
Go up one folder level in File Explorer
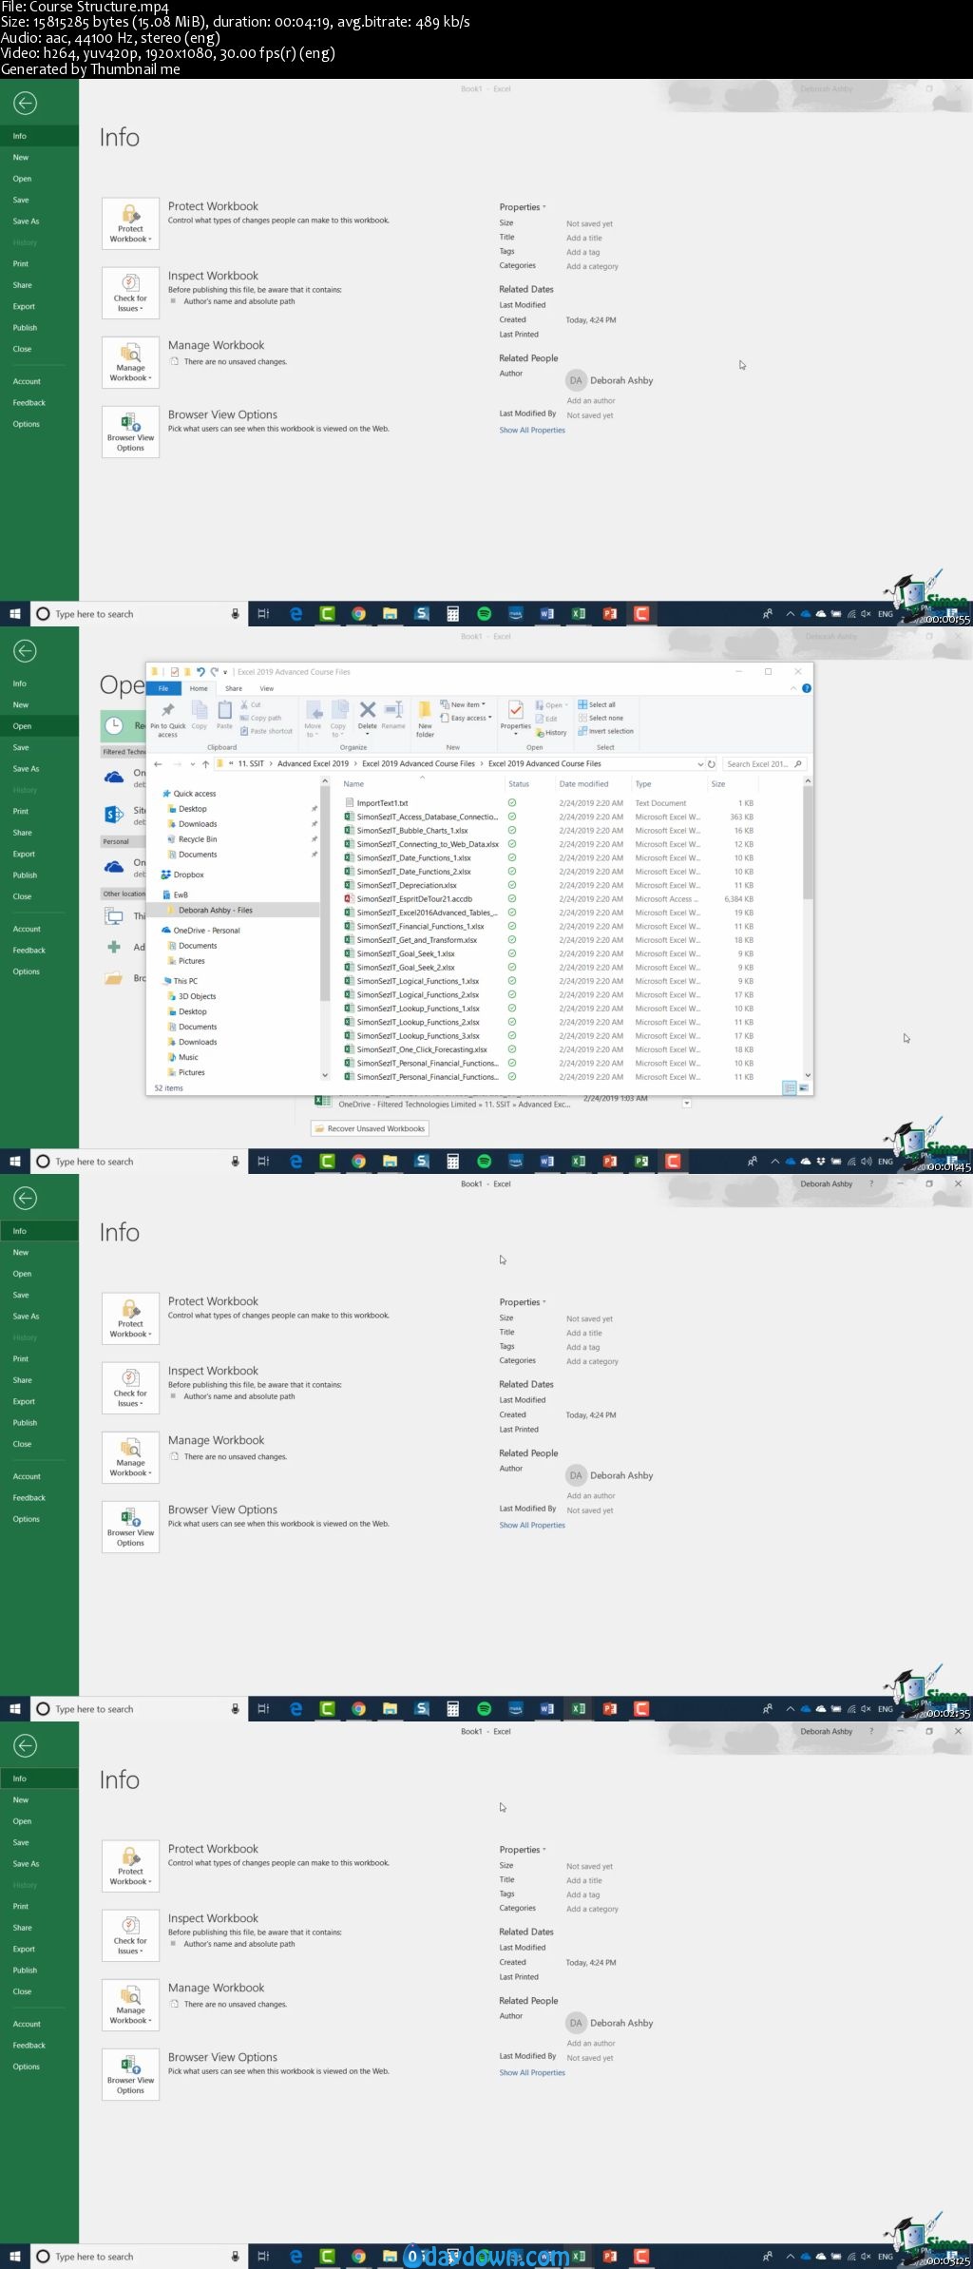(x=205, y=763)
